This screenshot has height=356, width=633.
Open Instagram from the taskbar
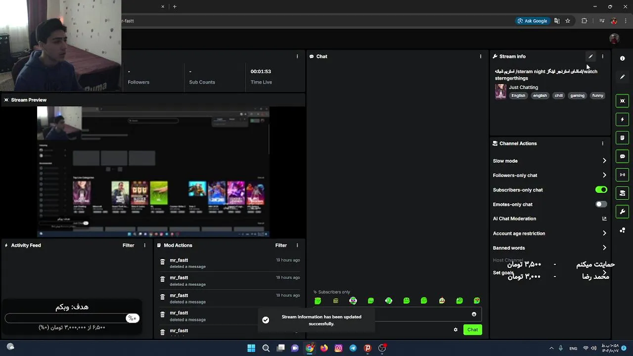[x=338, y=348]
